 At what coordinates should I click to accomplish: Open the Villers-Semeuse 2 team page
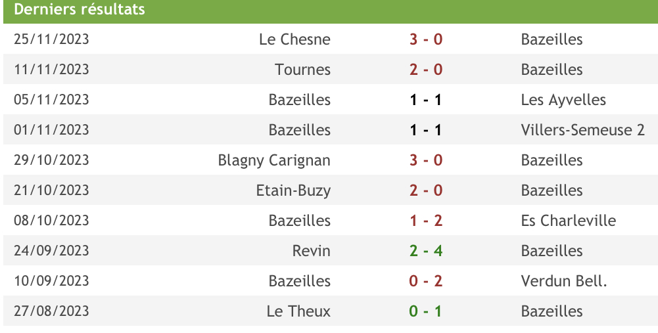(x=582, y=130)
